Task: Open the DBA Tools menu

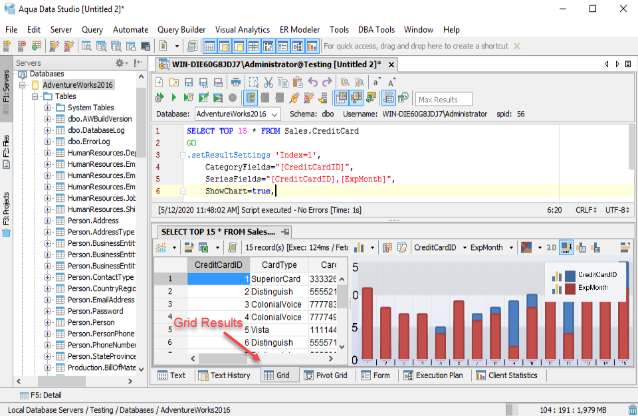Action: [376, 30]
